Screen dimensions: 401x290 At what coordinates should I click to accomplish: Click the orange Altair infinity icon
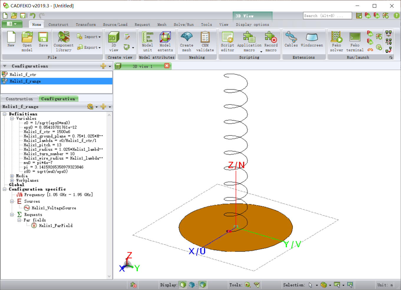370,50
